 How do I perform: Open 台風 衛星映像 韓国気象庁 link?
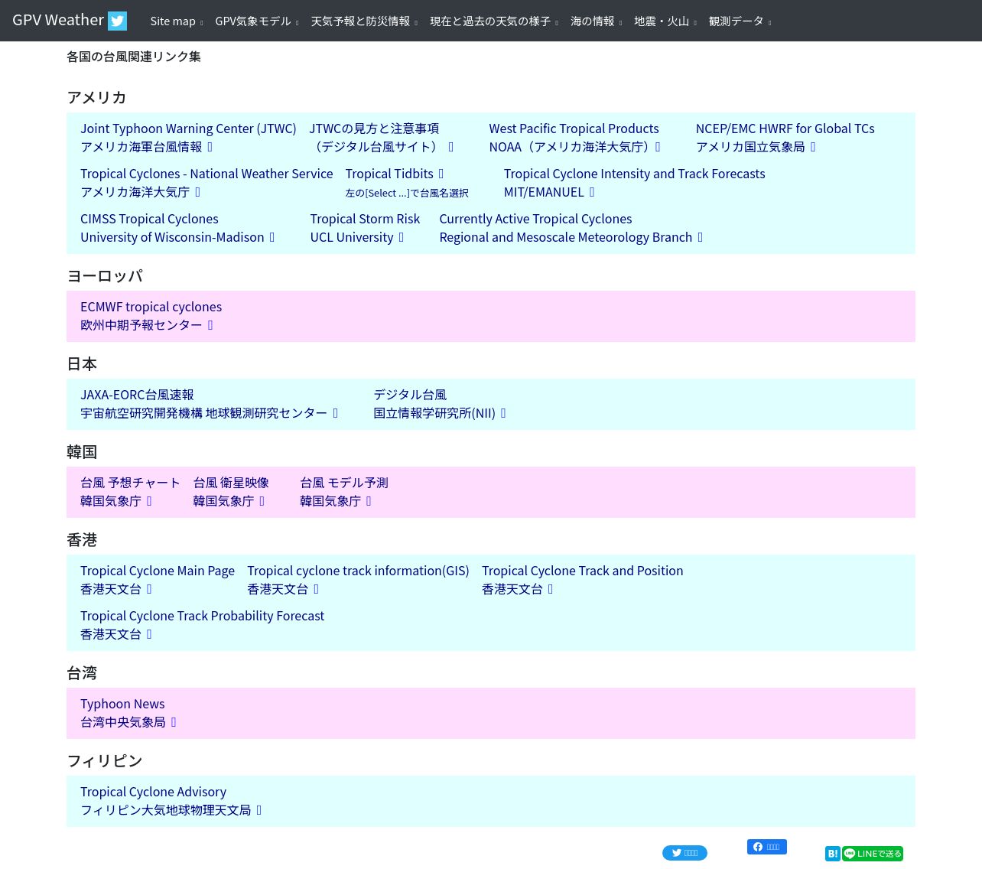231,492
